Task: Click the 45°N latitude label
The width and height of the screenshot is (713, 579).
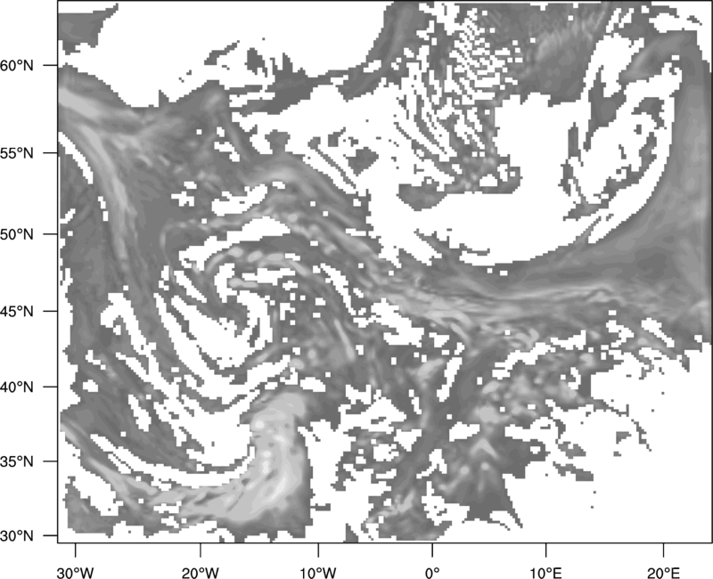Action: pos(17,311)
